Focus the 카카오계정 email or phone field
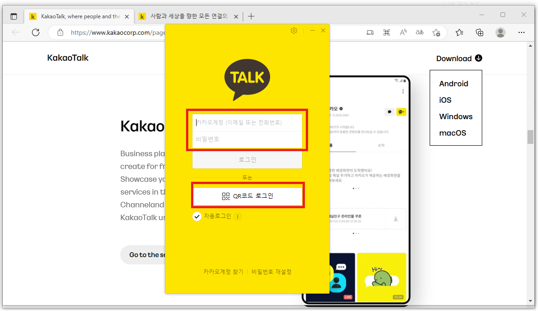The width and height of the screenshot is (538, 311). point(247,123)
